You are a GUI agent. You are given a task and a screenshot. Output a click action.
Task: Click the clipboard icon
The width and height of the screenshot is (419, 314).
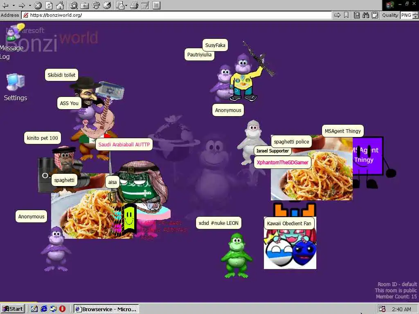pyautogui.click(x=375, y=15)
